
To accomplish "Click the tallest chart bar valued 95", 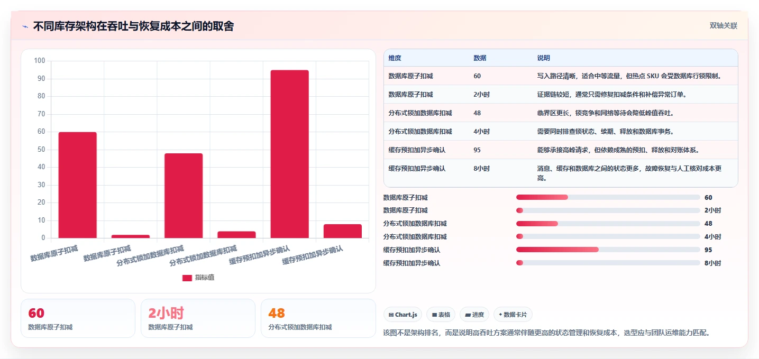I will click(x=289, y=154).
